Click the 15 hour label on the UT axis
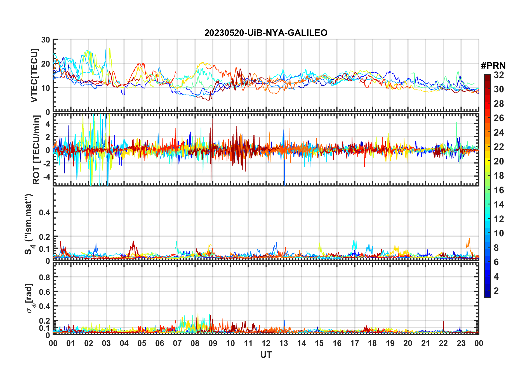The width and height of the screenshot is (532, 372). pyautogui.click(x=319, y=343)
